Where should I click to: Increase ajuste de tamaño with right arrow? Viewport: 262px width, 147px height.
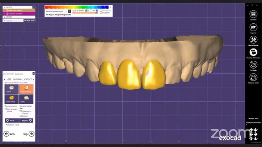[97, 11]
